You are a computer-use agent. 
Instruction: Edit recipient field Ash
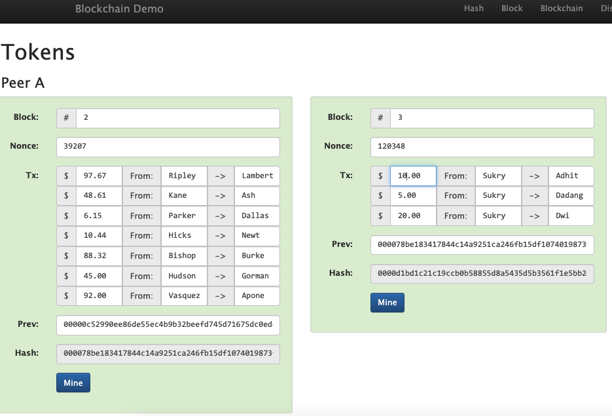(x=257, y=196)
